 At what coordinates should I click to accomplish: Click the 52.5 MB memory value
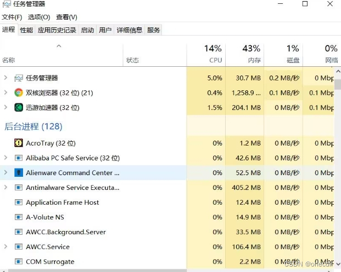pyautogui.click(x=248, y=173)
